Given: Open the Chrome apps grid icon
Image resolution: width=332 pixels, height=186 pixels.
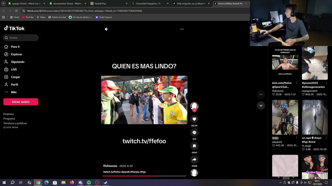Looking at the screenshot, I should point(3,17).
